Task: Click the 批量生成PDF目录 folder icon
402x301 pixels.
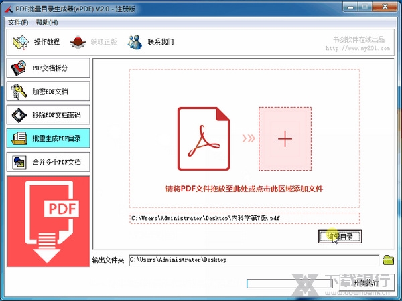Action: 19,138
